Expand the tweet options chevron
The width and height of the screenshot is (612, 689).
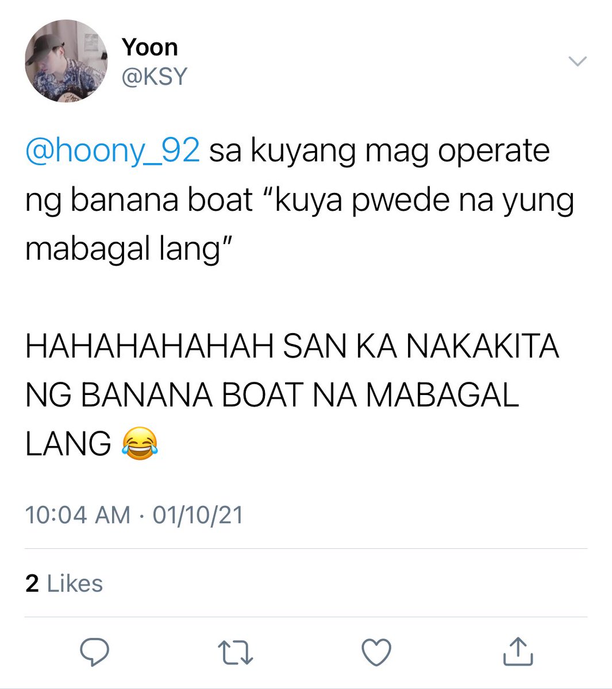(577, 61)
